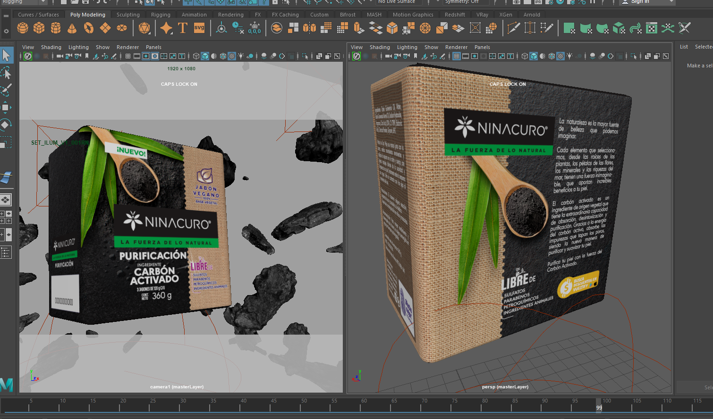Switch to MASH shelf tab
The image size is (713, 419).
click(x=374, y=15)
